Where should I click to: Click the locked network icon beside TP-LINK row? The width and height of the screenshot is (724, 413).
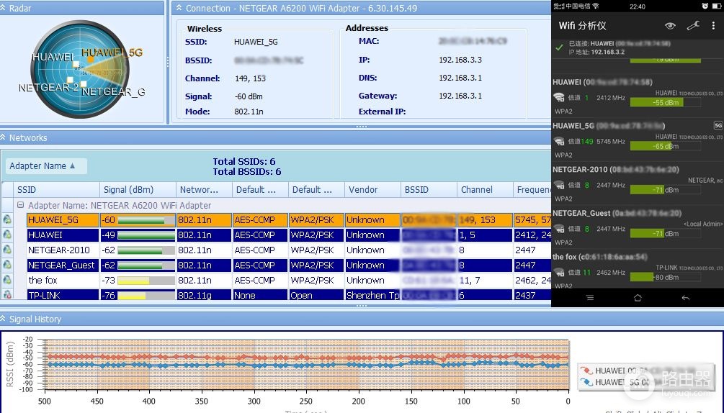(x=7, y=294)
